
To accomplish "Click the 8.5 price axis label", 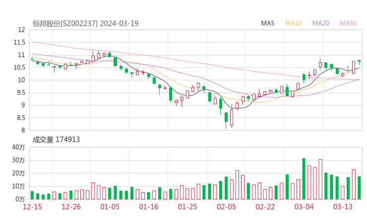I will pyautogui.click(x=21, y=117).
